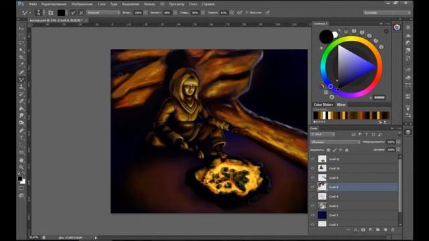Select the Zoom tool

click(x=21, y=167)
